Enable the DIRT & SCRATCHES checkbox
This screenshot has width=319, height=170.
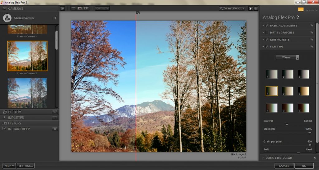click(267, 32)
